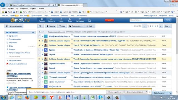Open the select-all checkbox dropdown
This screenshot has width=178, height=100.
(41, 26)
